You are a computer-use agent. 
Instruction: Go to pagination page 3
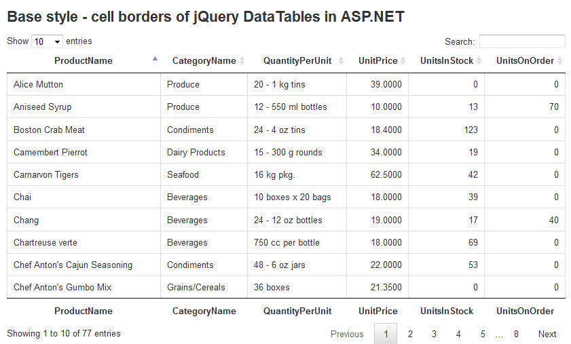[434, 335]
